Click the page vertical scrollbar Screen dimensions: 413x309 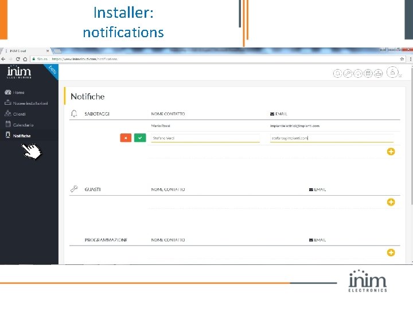click(x=412, y=135)
